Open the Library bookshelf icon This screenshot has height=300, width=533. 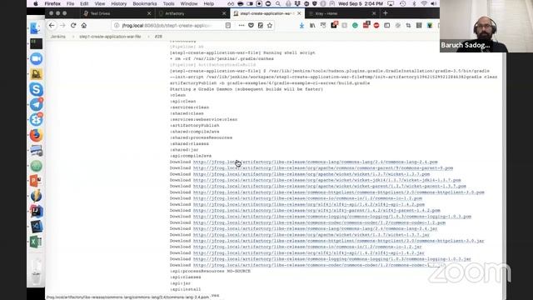pyautogui.click(x=312, y=26)
